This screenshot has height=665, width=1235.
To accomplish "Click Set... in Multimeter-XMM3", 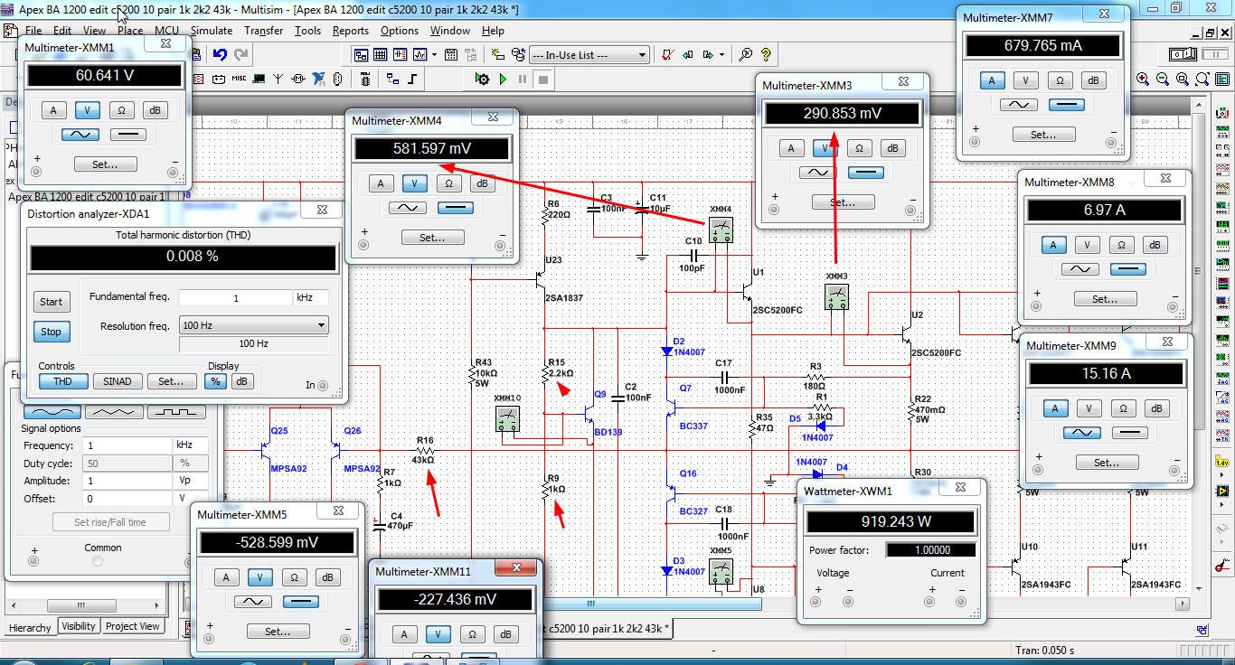I will click(843, 202).
